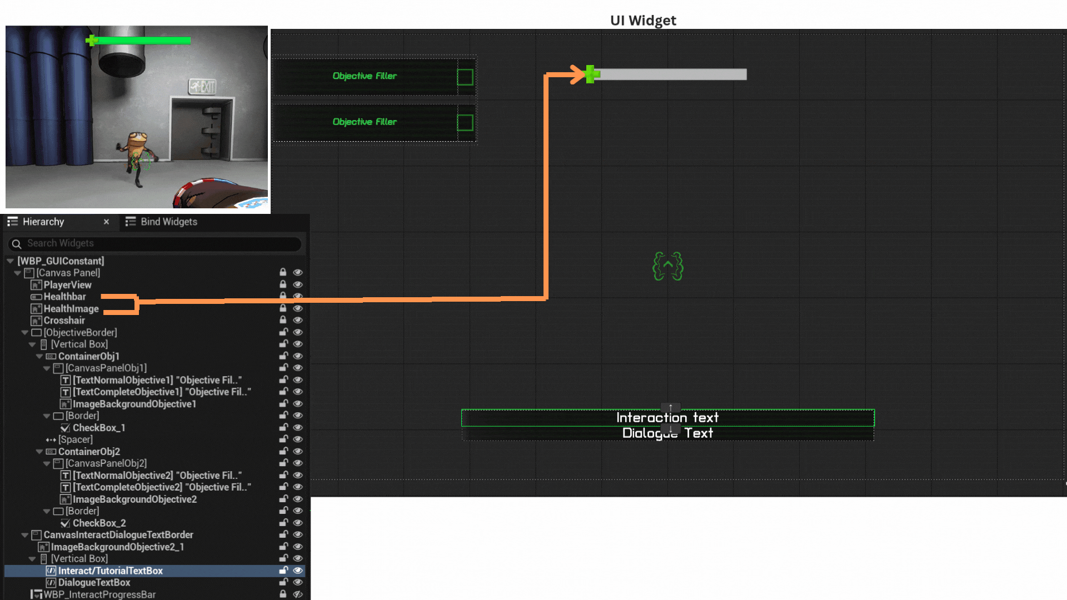Select DialogueTextBox in the hierarchy
Image resolution: width=1067 pixels, height=600 pixels.
[94, 582]
